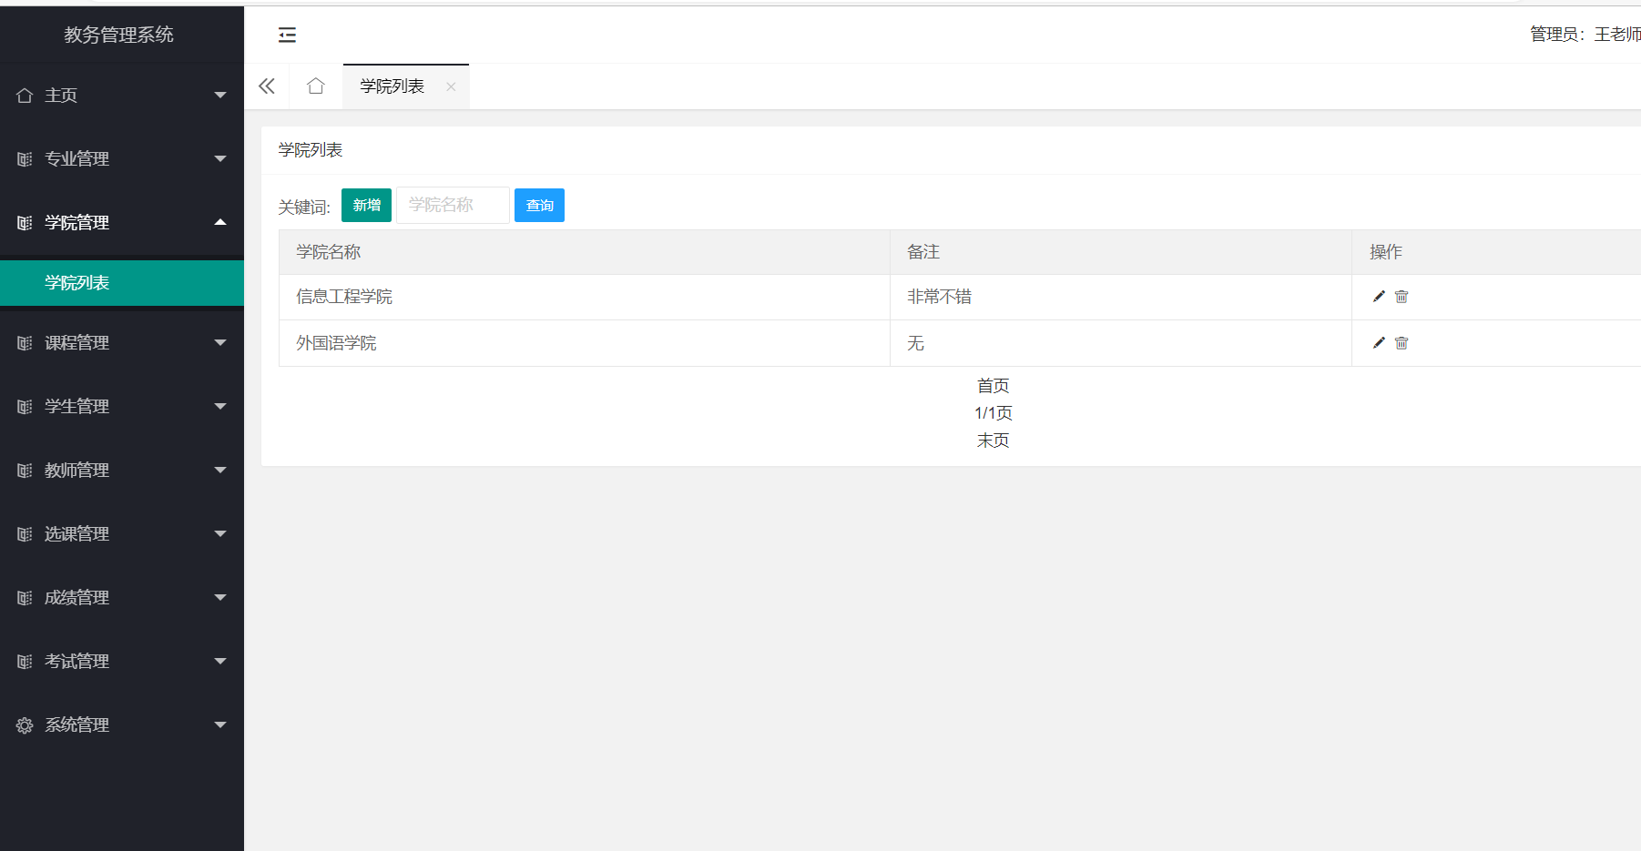Viewport: 1641px width, 851px height.
Task: Go to 首页 in pagination
Action: pos(993,386)
